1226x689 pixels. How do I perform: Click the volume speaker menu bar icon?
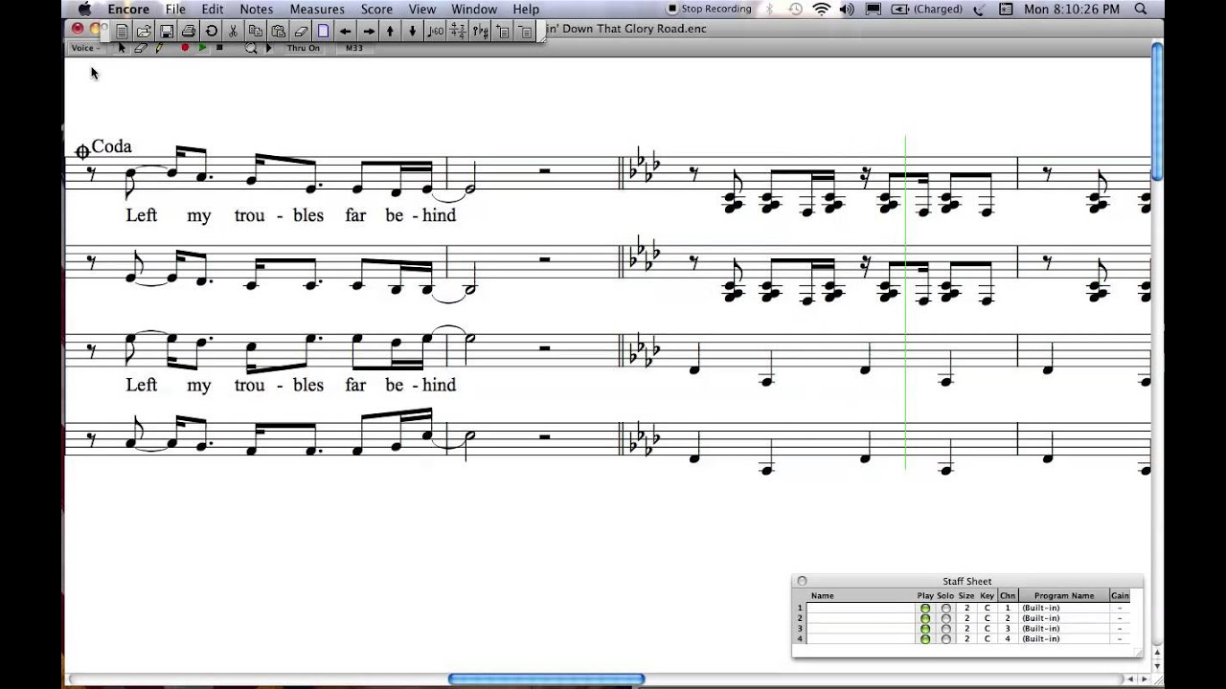[x=848, y=10]
